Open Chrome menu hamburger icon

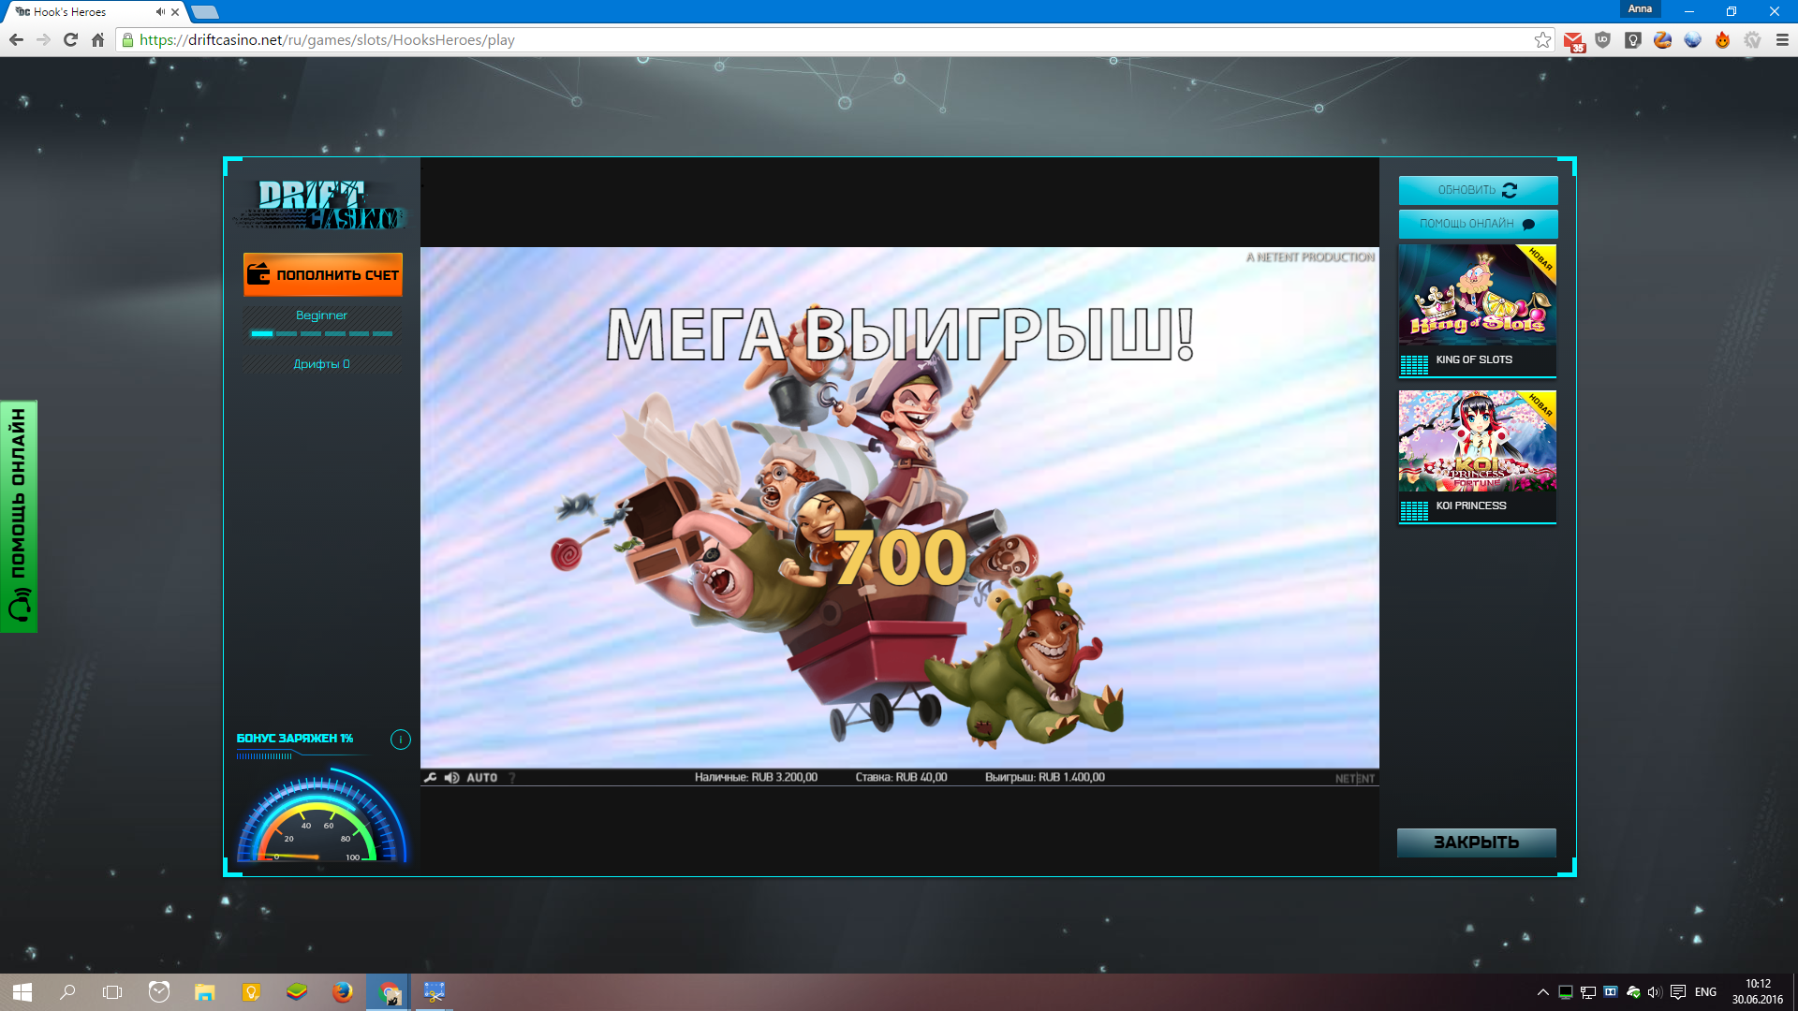coord(1782,40)
